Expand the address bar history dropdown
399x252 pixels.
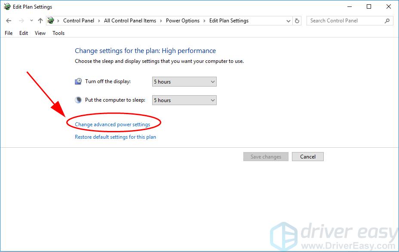[288, 21]
